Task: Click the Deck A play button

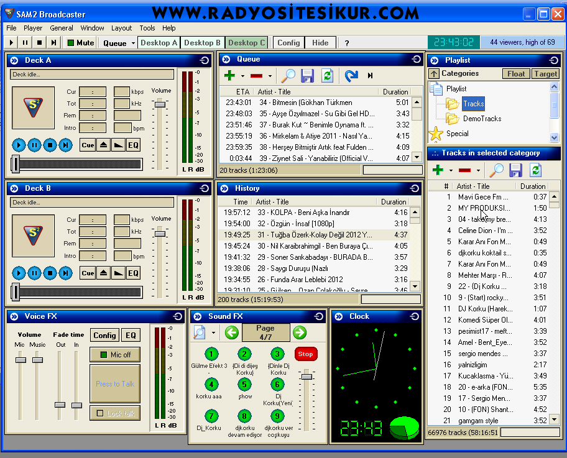Action: (x=19, y=145)
